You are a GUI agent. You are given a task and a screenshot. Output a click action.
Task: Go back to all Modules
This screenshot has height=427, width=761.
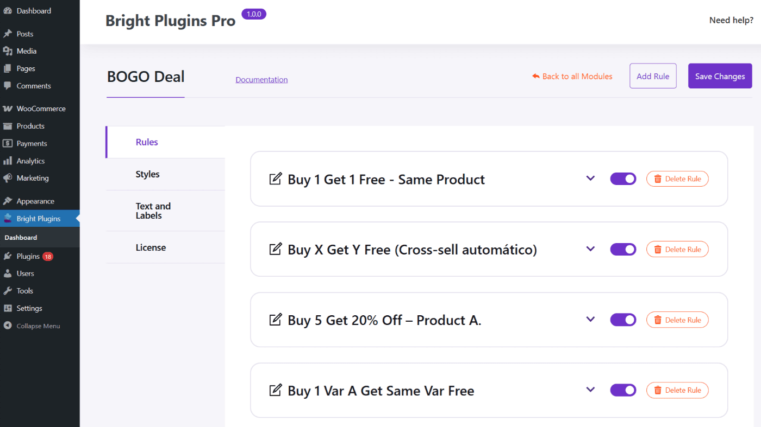pyautogui.click(x=572, y=77)
